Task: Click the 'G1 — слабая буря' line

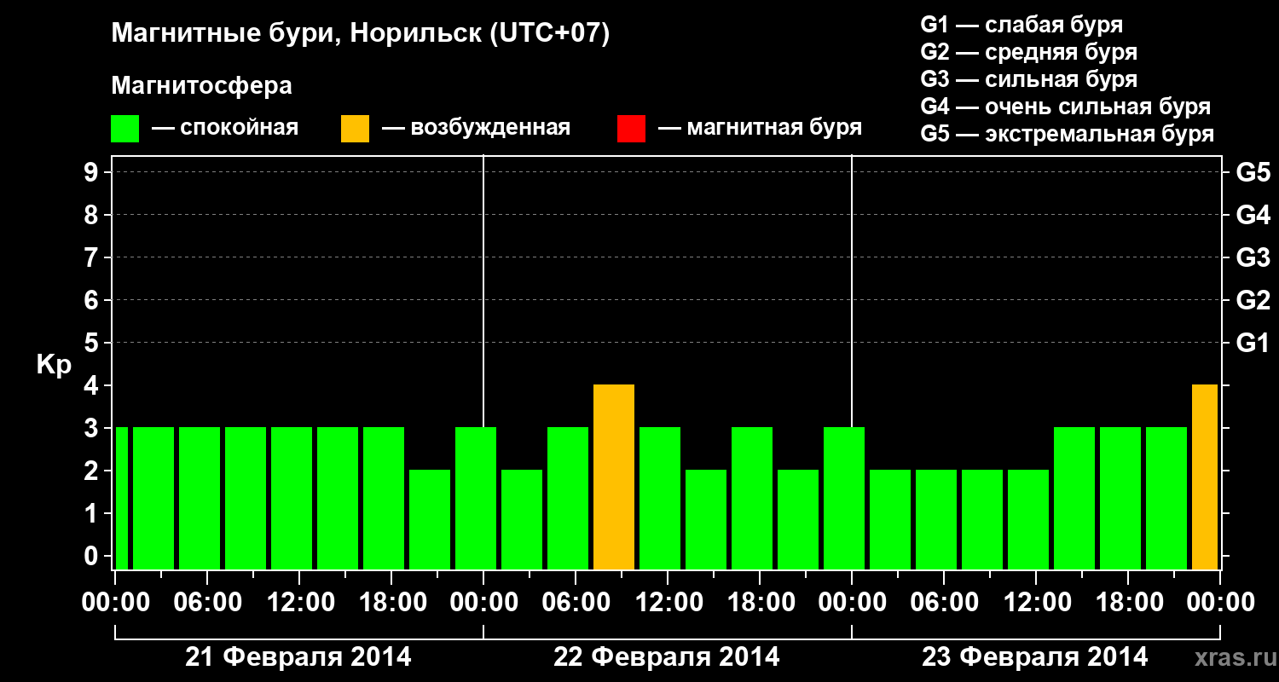Action: [x=1021, y=25]
